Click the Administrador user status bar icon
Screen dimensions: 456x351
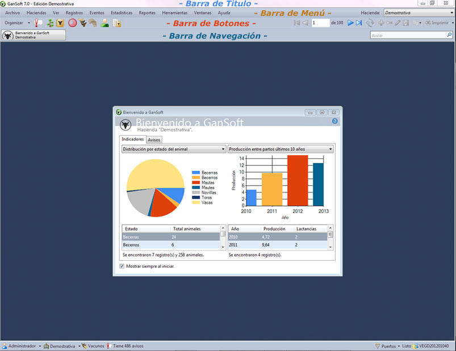tap(5, 346)
